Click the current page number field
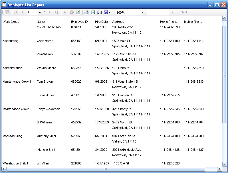Viewport: 228px width, 173px height. point(32,12)
